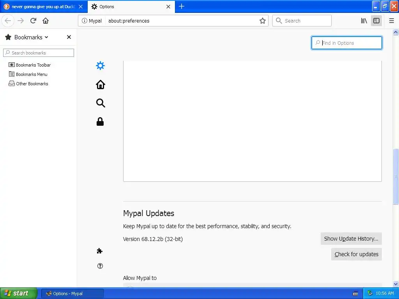Click the keyboard icon in the taskbar
This screenshot has width=399, height=299.
(x=355, y=294)
